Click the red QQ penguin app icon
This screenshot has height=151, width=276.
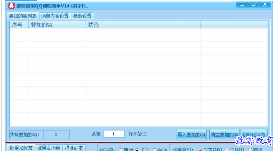[x=11, y=6]
